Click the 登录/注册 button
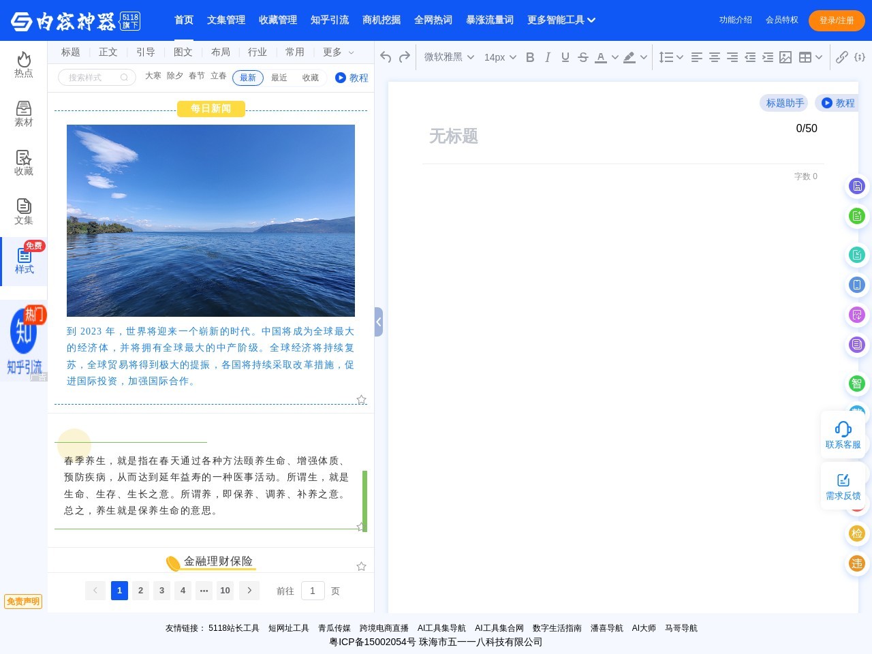Image resolution: width=872 pixels, height=654 pixels. tap(837, 20)
